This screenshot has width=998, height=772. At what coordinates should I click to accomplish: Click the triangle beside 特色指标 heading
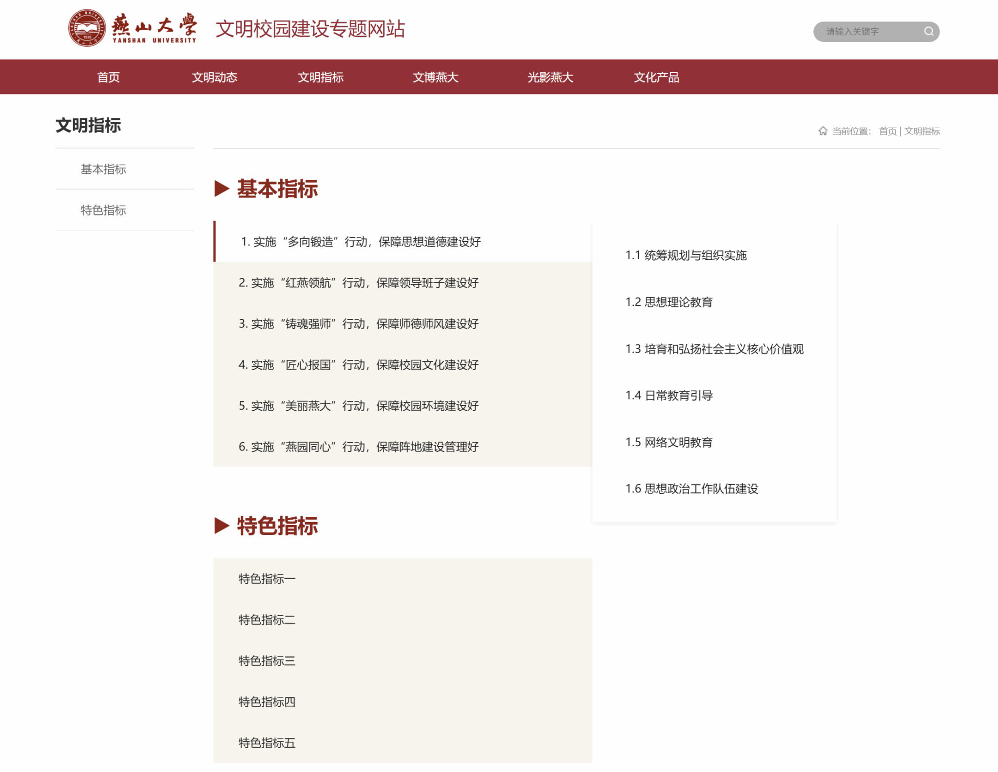coord(222,526)
